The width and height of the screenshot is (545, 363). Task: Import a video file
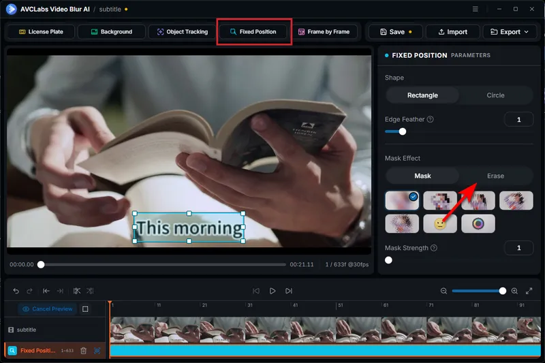(453, 31)
